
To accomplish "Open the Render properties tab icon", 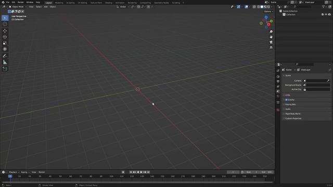I will [x=278, y=77].
